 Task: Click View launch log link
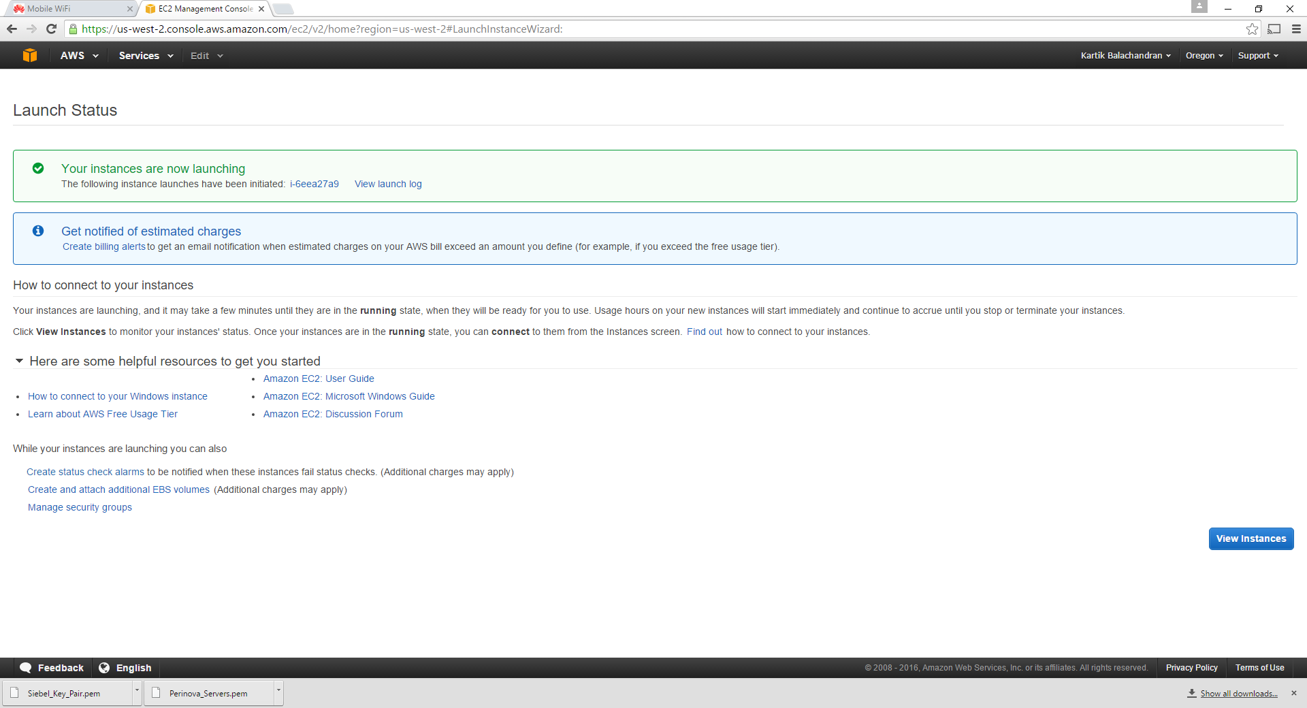(388, 184)
